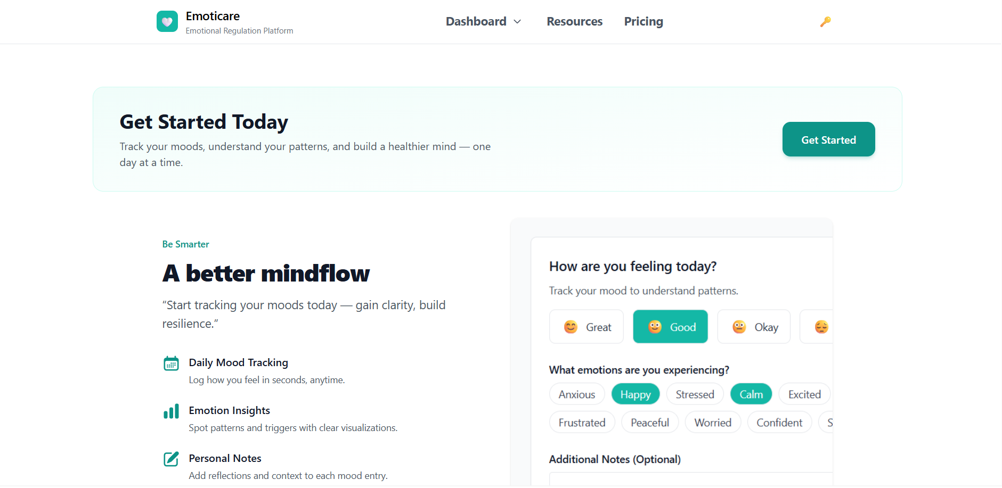The image size is (1002, 488).
Task: Toggle off the Calm emotion
Action: pos(751,394)
